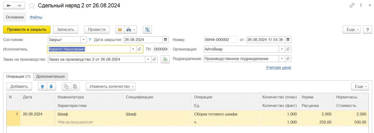Viewport: 374px width, 133px height.
Task: Select the unit cell ч
Action: pos(226,122)
